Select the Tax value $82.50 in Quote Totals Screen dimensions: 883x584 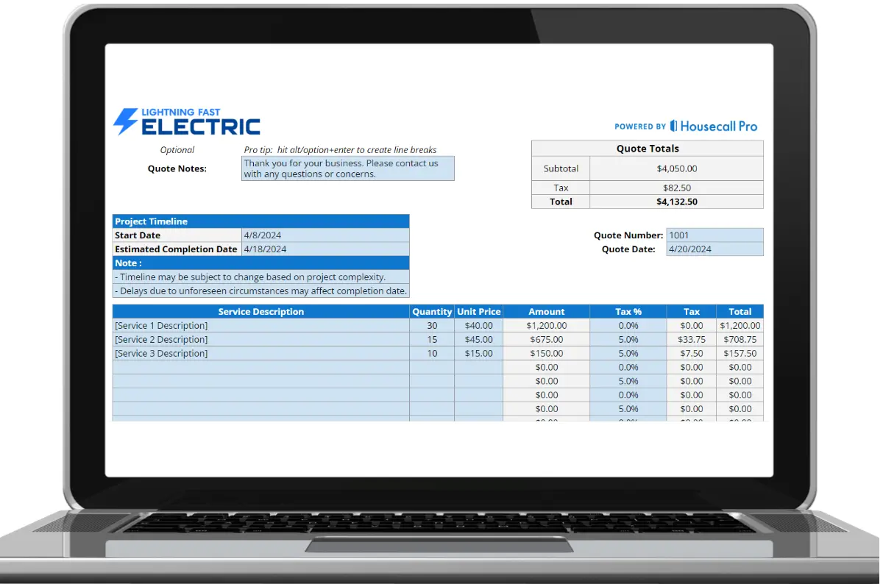tap(676, 187)
